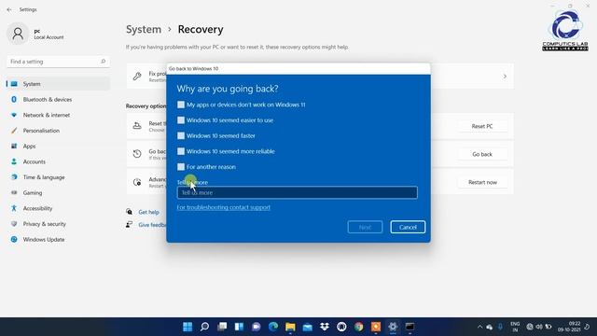This screenshot has height=336, width=597.
Task: Click the Reset PC button
Action: (482, 126)
